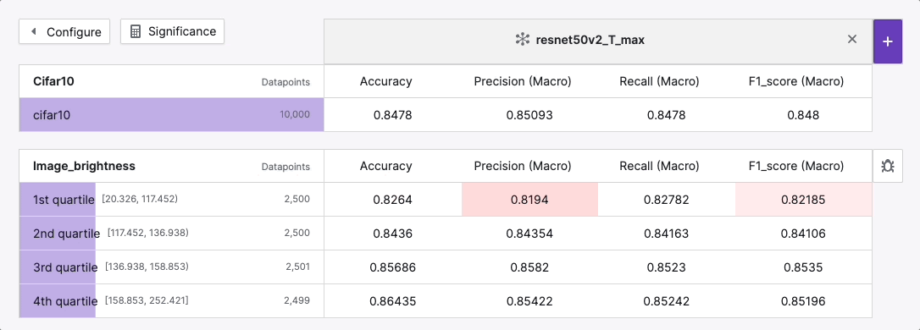920x330 pixels.
Task: Click cifar10 F1_score value 0.848
Action: [x=803, y=115]
